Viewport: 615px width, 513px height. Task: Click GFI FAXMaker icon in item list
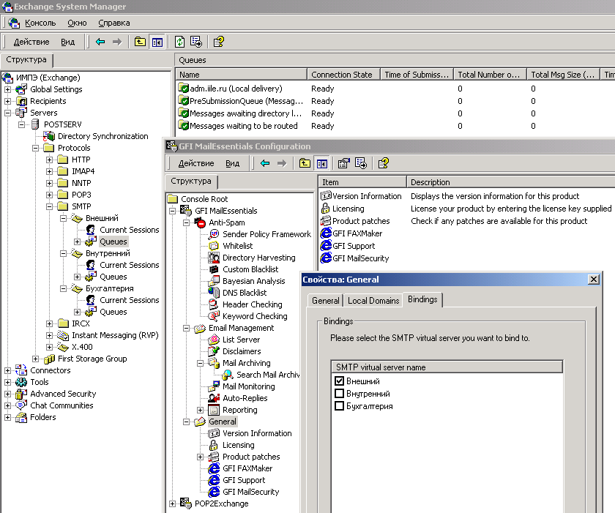coord(326,233)
